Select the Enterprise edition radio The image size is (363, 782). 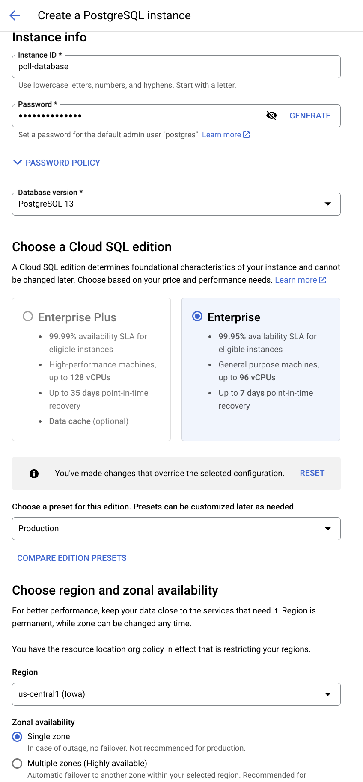coord(197,317)
